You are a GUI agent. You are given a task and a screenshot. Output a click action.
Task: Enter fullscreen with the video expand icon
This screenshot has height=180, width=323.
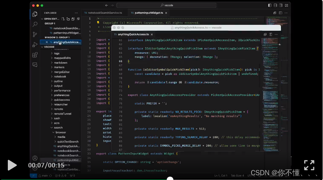(x=309, y=165)
